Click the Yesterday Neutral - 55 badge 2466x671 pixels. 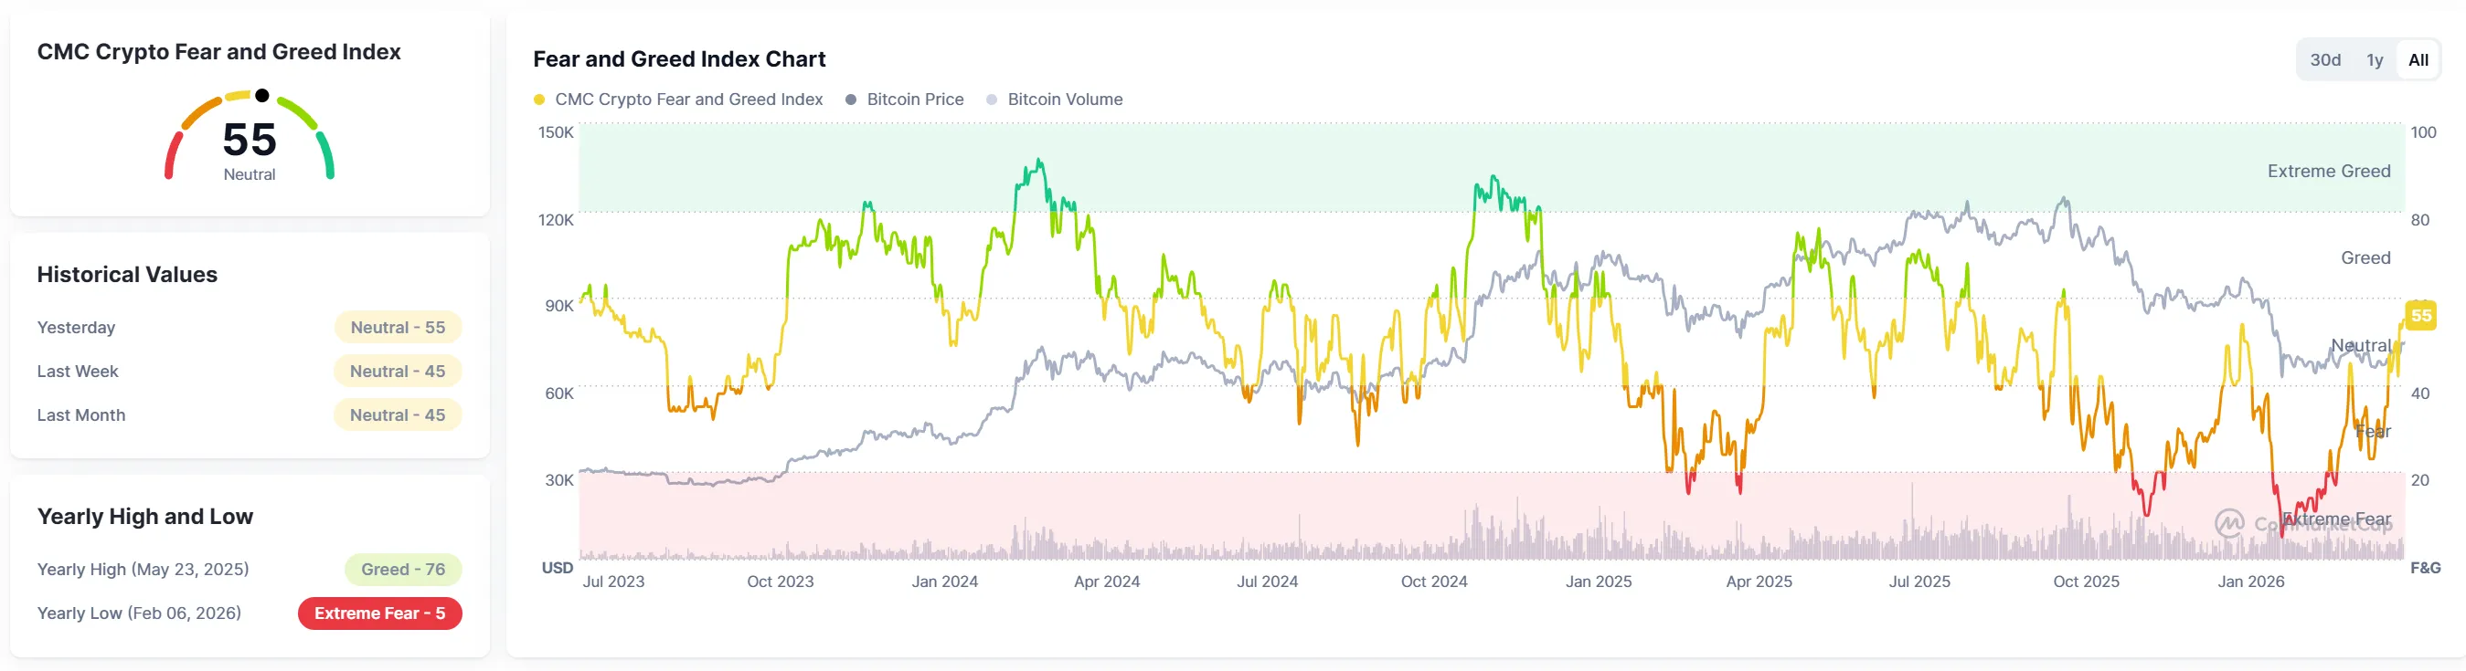tap(398, 327)
